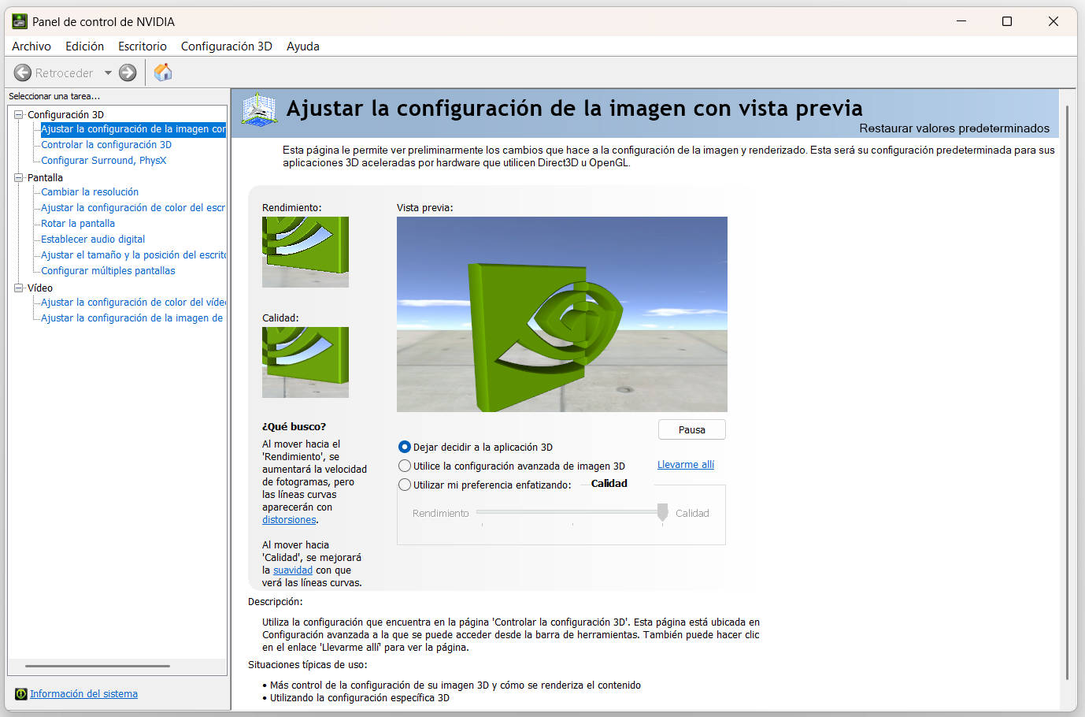Open 'Configurar Surround, PhysX' task
The width and height of the screenshot is (1085, 717).
tap(104, 161)
